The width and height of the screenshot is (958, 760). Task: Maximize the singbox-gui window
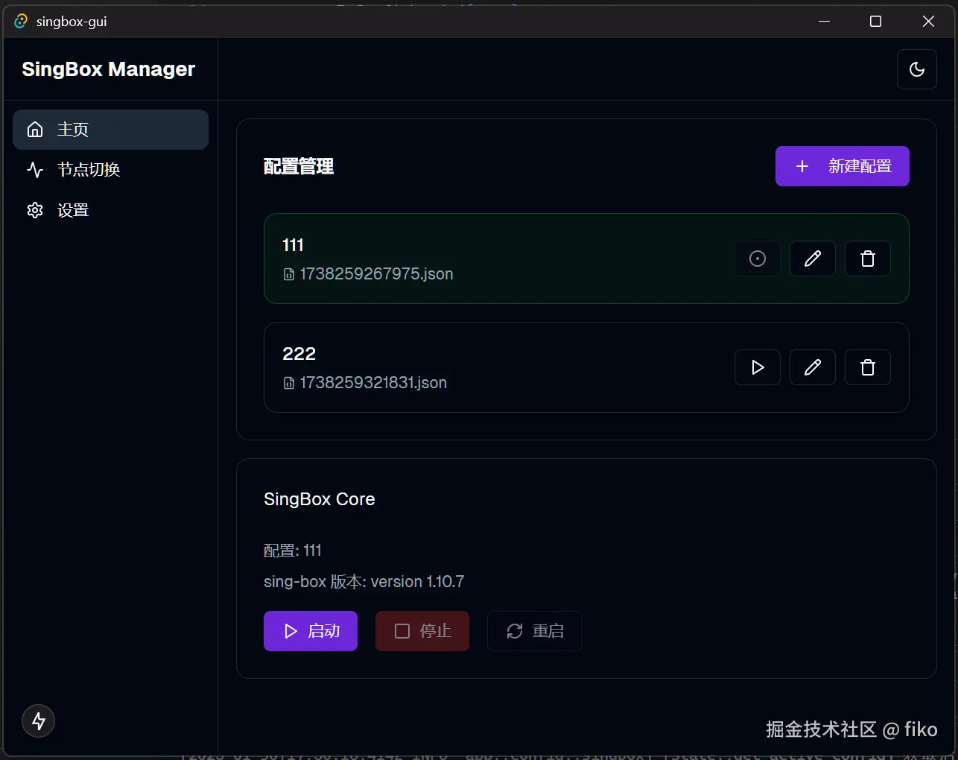tap(876, 22)
